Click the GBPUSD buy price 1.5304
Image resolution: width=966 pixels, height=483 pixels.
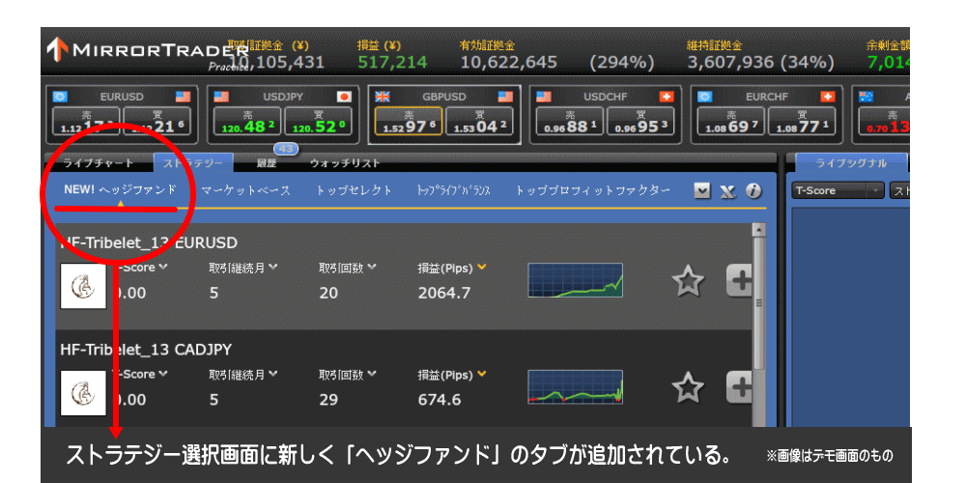(480, 122)
